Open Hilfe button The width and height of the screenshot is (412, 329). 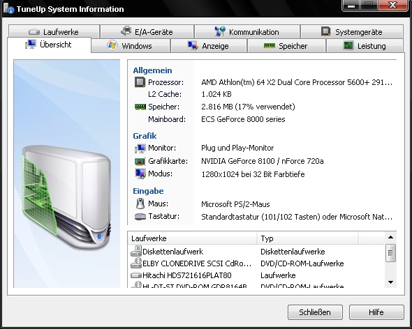(x=376, y=312)
